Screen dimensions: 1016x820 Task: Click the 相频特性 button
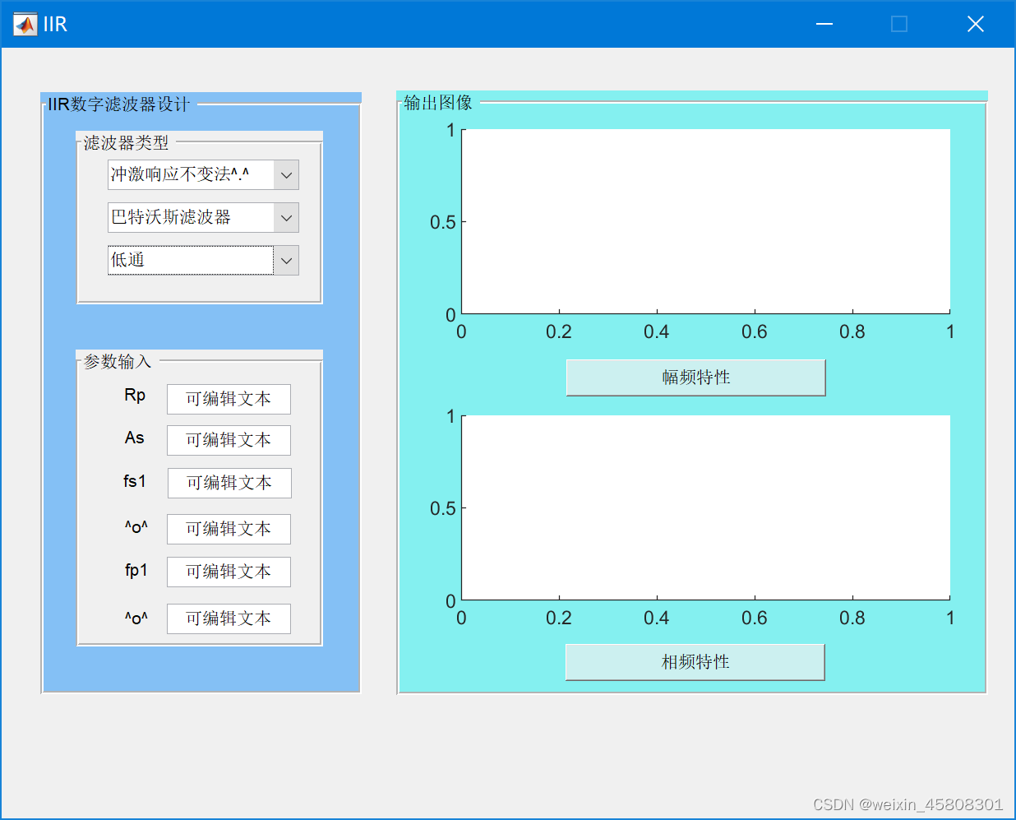pyautogui.click(x=695, y=662)
